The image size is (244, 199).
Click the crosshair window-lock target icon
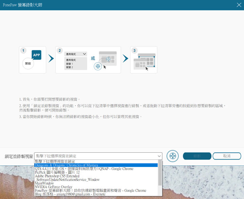(x=172, y=156)
